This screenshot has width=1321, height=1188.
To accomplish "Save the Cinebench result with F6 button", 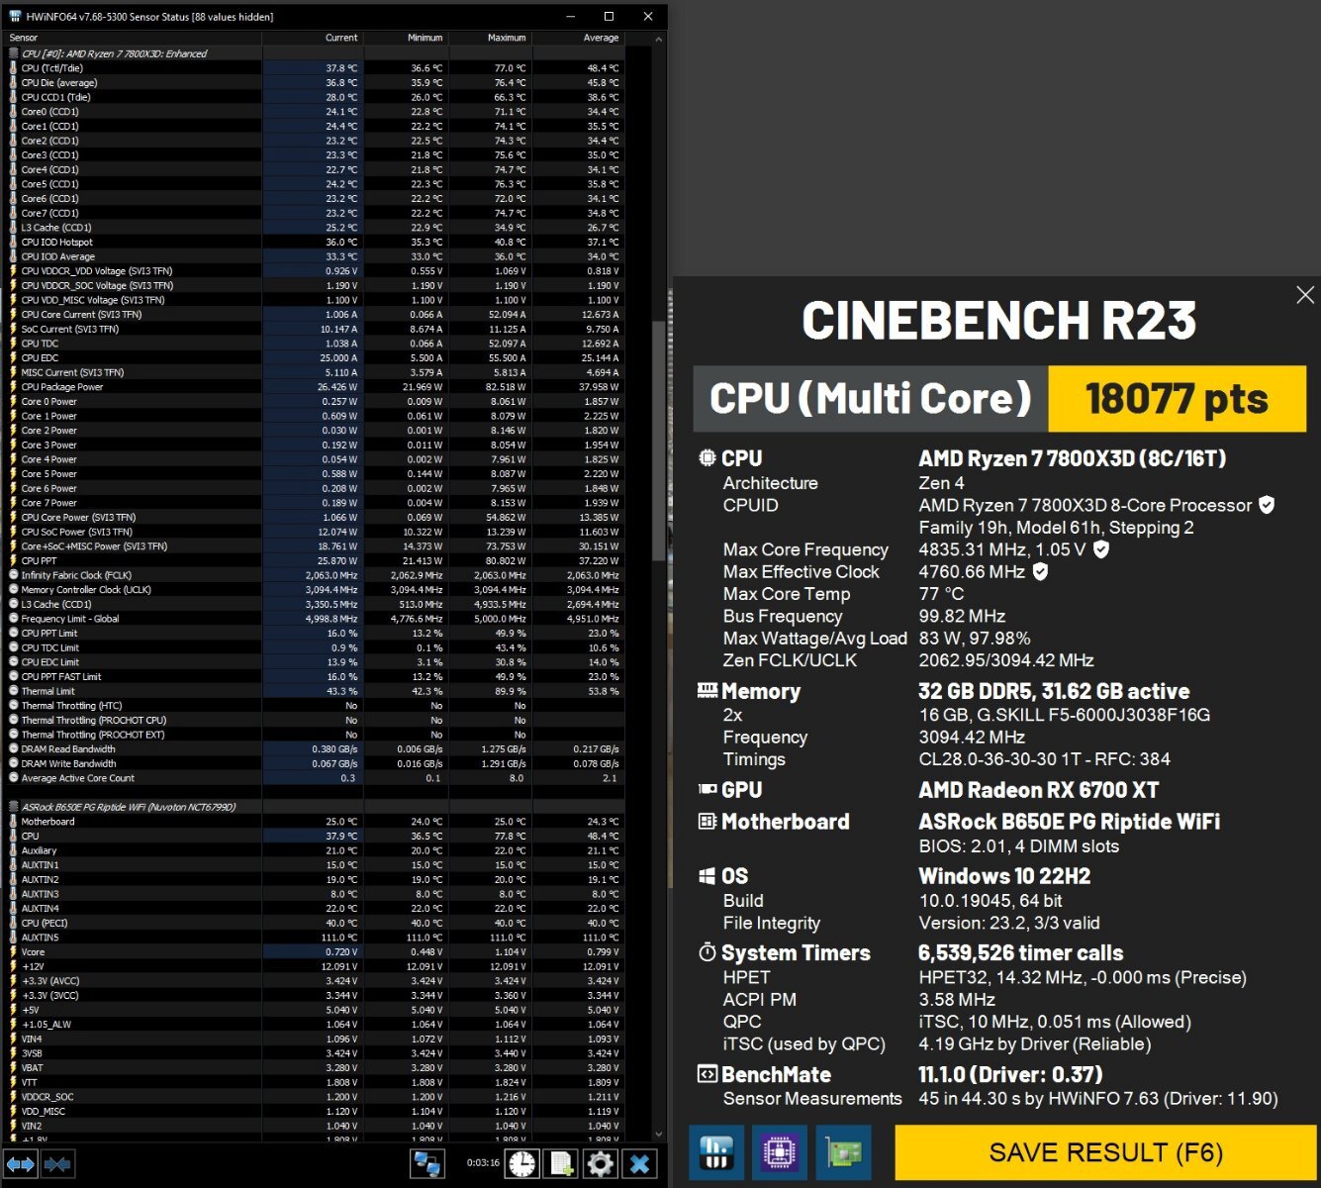I will (x=1106, y=1152).
